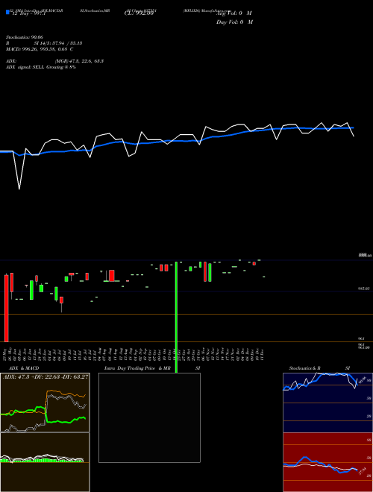Screen dimensions: 373x492
Task: Select the '12 Day = 997.1' label
Action: coord(29,14)
